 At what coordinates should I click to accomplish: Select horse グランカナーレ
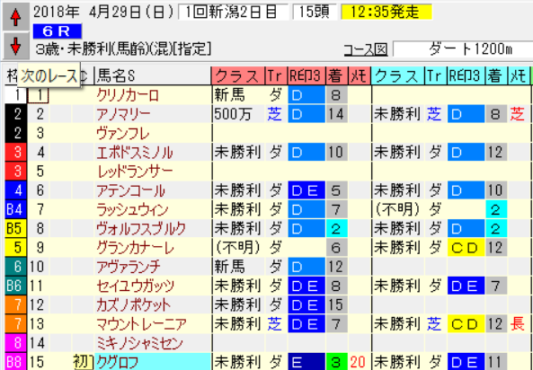pyautogui.click(x=135, y=247)
